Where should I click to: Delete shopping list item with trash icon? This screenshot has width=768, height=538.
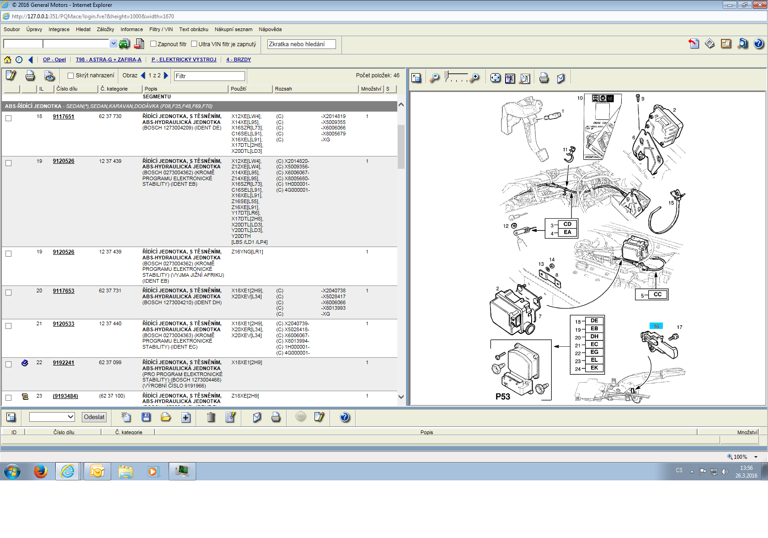coord(211,417)
